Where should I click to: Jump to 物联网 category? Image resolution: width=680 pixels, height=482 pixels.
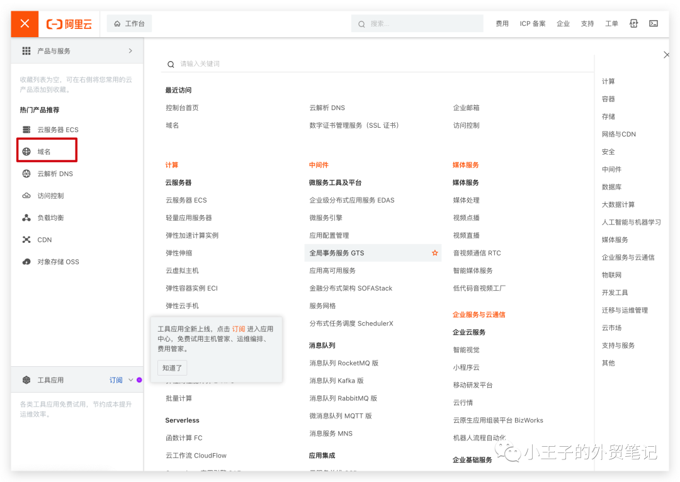(611, 275)
